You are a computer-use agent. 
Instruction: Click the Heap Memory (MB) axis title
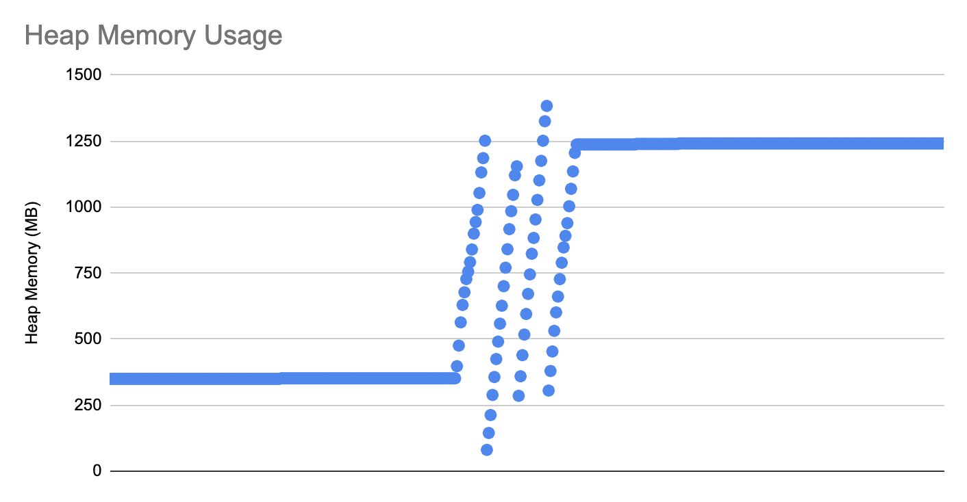coord(32,272)
